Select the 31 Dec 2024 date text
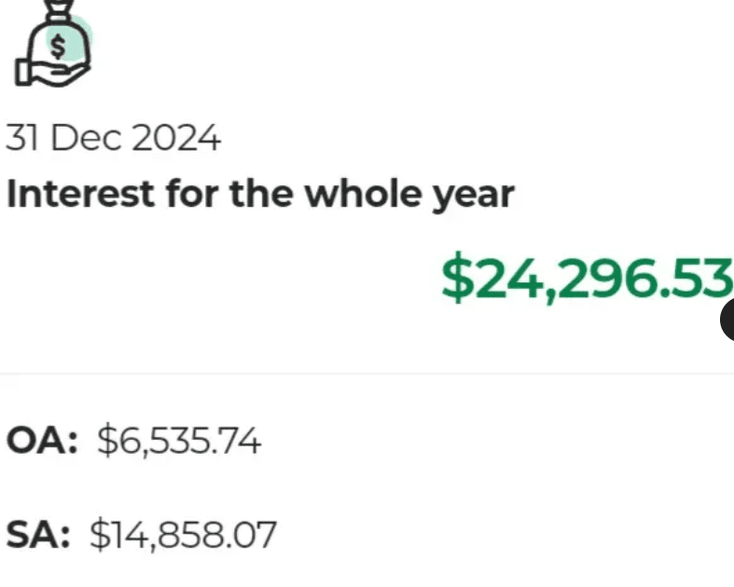The image size is (734, 587). click(113, 138)
